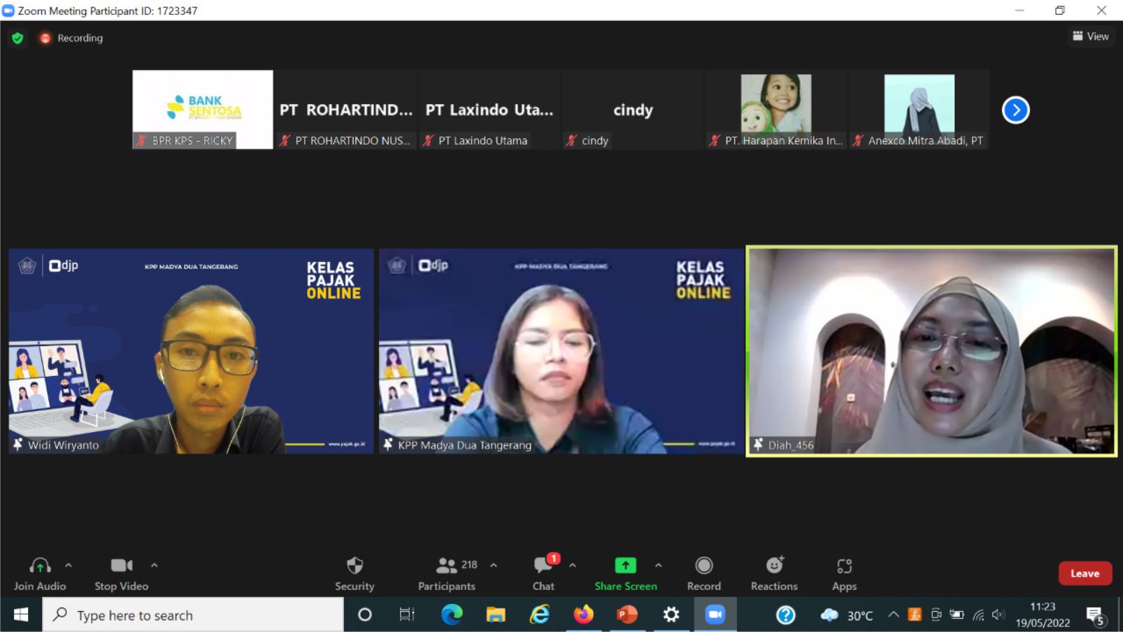Viewport: 1123px width, 632px height.
Task: Click the green Share Screen icon
Action: [625, 565]
